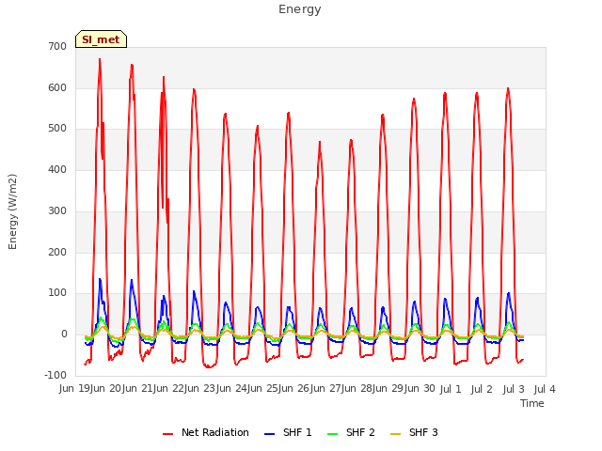Click the Jul 1 x-axis tick label

coord(451,389)
